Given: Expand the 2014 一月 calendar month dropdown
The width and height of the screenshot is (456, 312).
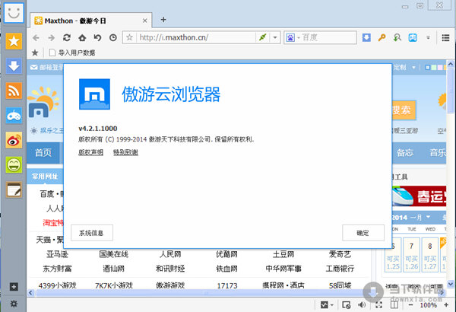Looking at the screenshot, I should 428,217.
